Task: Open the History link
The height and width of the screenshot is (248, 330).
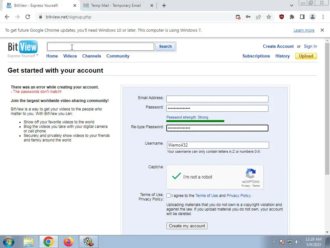Action: tap(282, 56)
